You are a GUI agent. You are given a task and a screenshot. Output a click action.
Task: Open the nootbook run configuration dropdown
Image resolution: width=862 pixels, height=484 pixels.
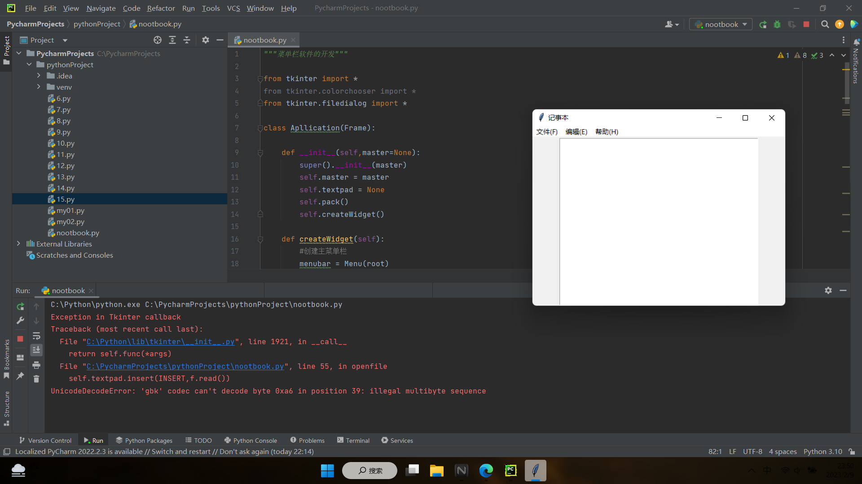click(721, 24)
